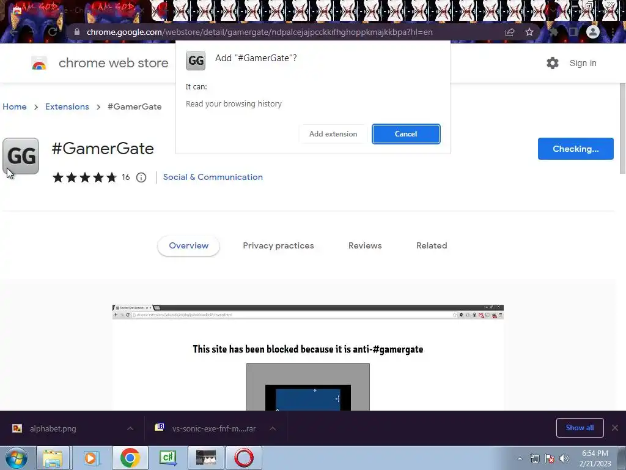Click the share this page icon
Viewport: 626px width, 470px height.
tap(510, 32)
